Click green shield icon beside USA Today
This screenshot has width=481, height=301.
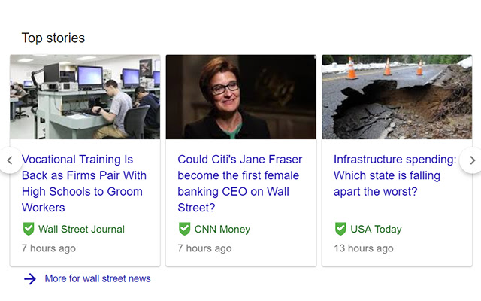pyautogui.click(x=340, y=229)
